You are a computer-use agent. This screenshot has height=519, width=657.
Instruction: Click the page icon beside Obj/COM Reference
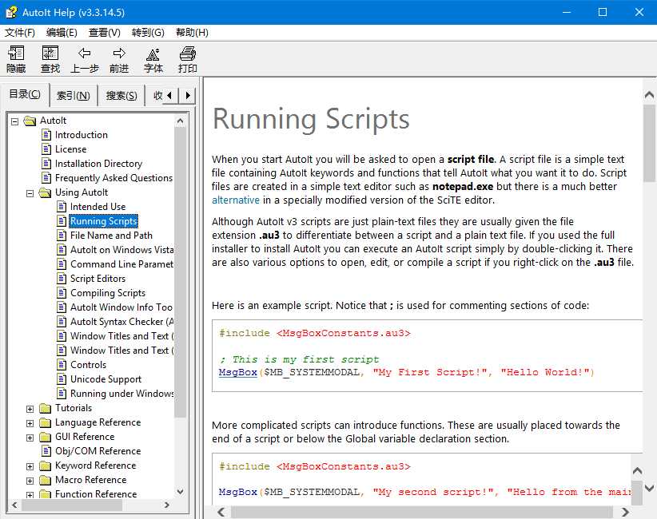(x=46, y=451)
